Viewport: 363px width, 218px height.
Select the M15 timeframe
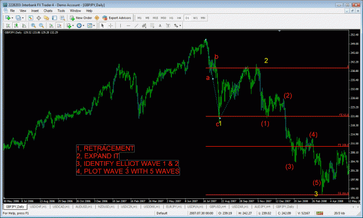pos(155,18)
